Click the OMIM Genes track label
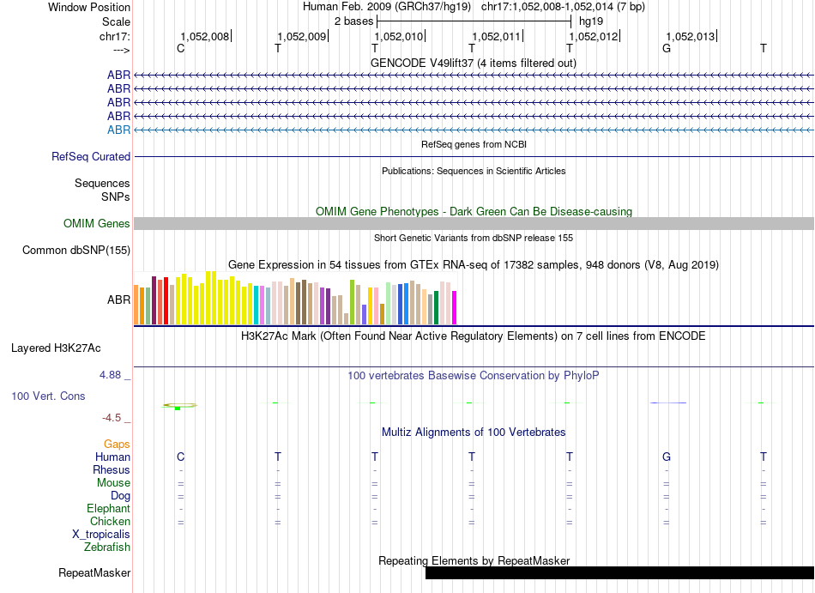The height and width of the screenshot is (593, 815). pyautogui.click(x=97, y=223)
